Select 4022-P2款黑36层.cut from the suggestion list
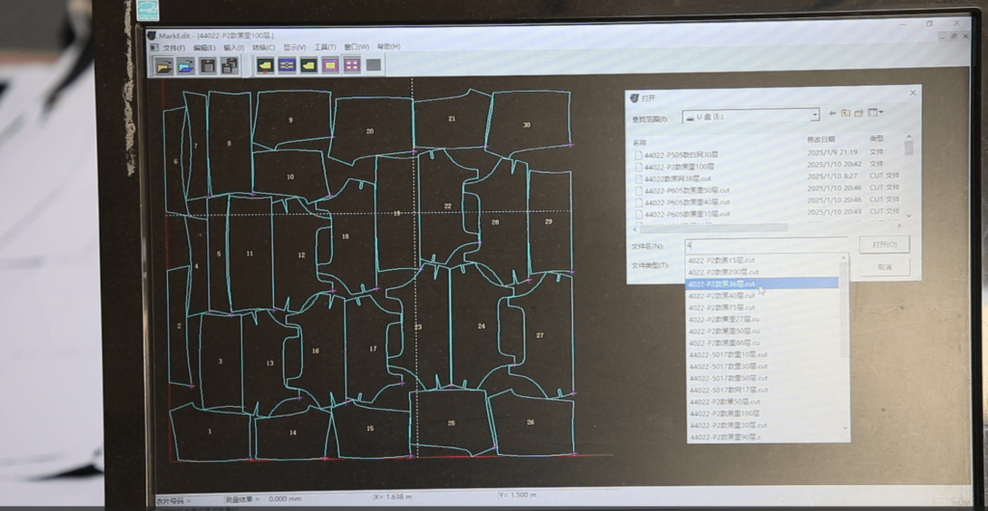This screenshot has height=511, width=988. point(722,283)
